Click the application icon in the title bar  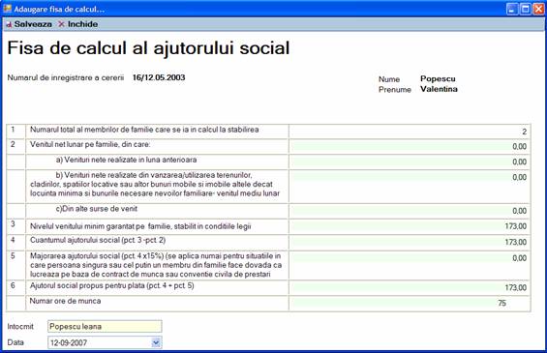point(8,9)
